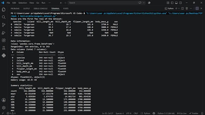Click the 'Data information:' line
This screenshot has width=205, height=115.
pos(21,41)
